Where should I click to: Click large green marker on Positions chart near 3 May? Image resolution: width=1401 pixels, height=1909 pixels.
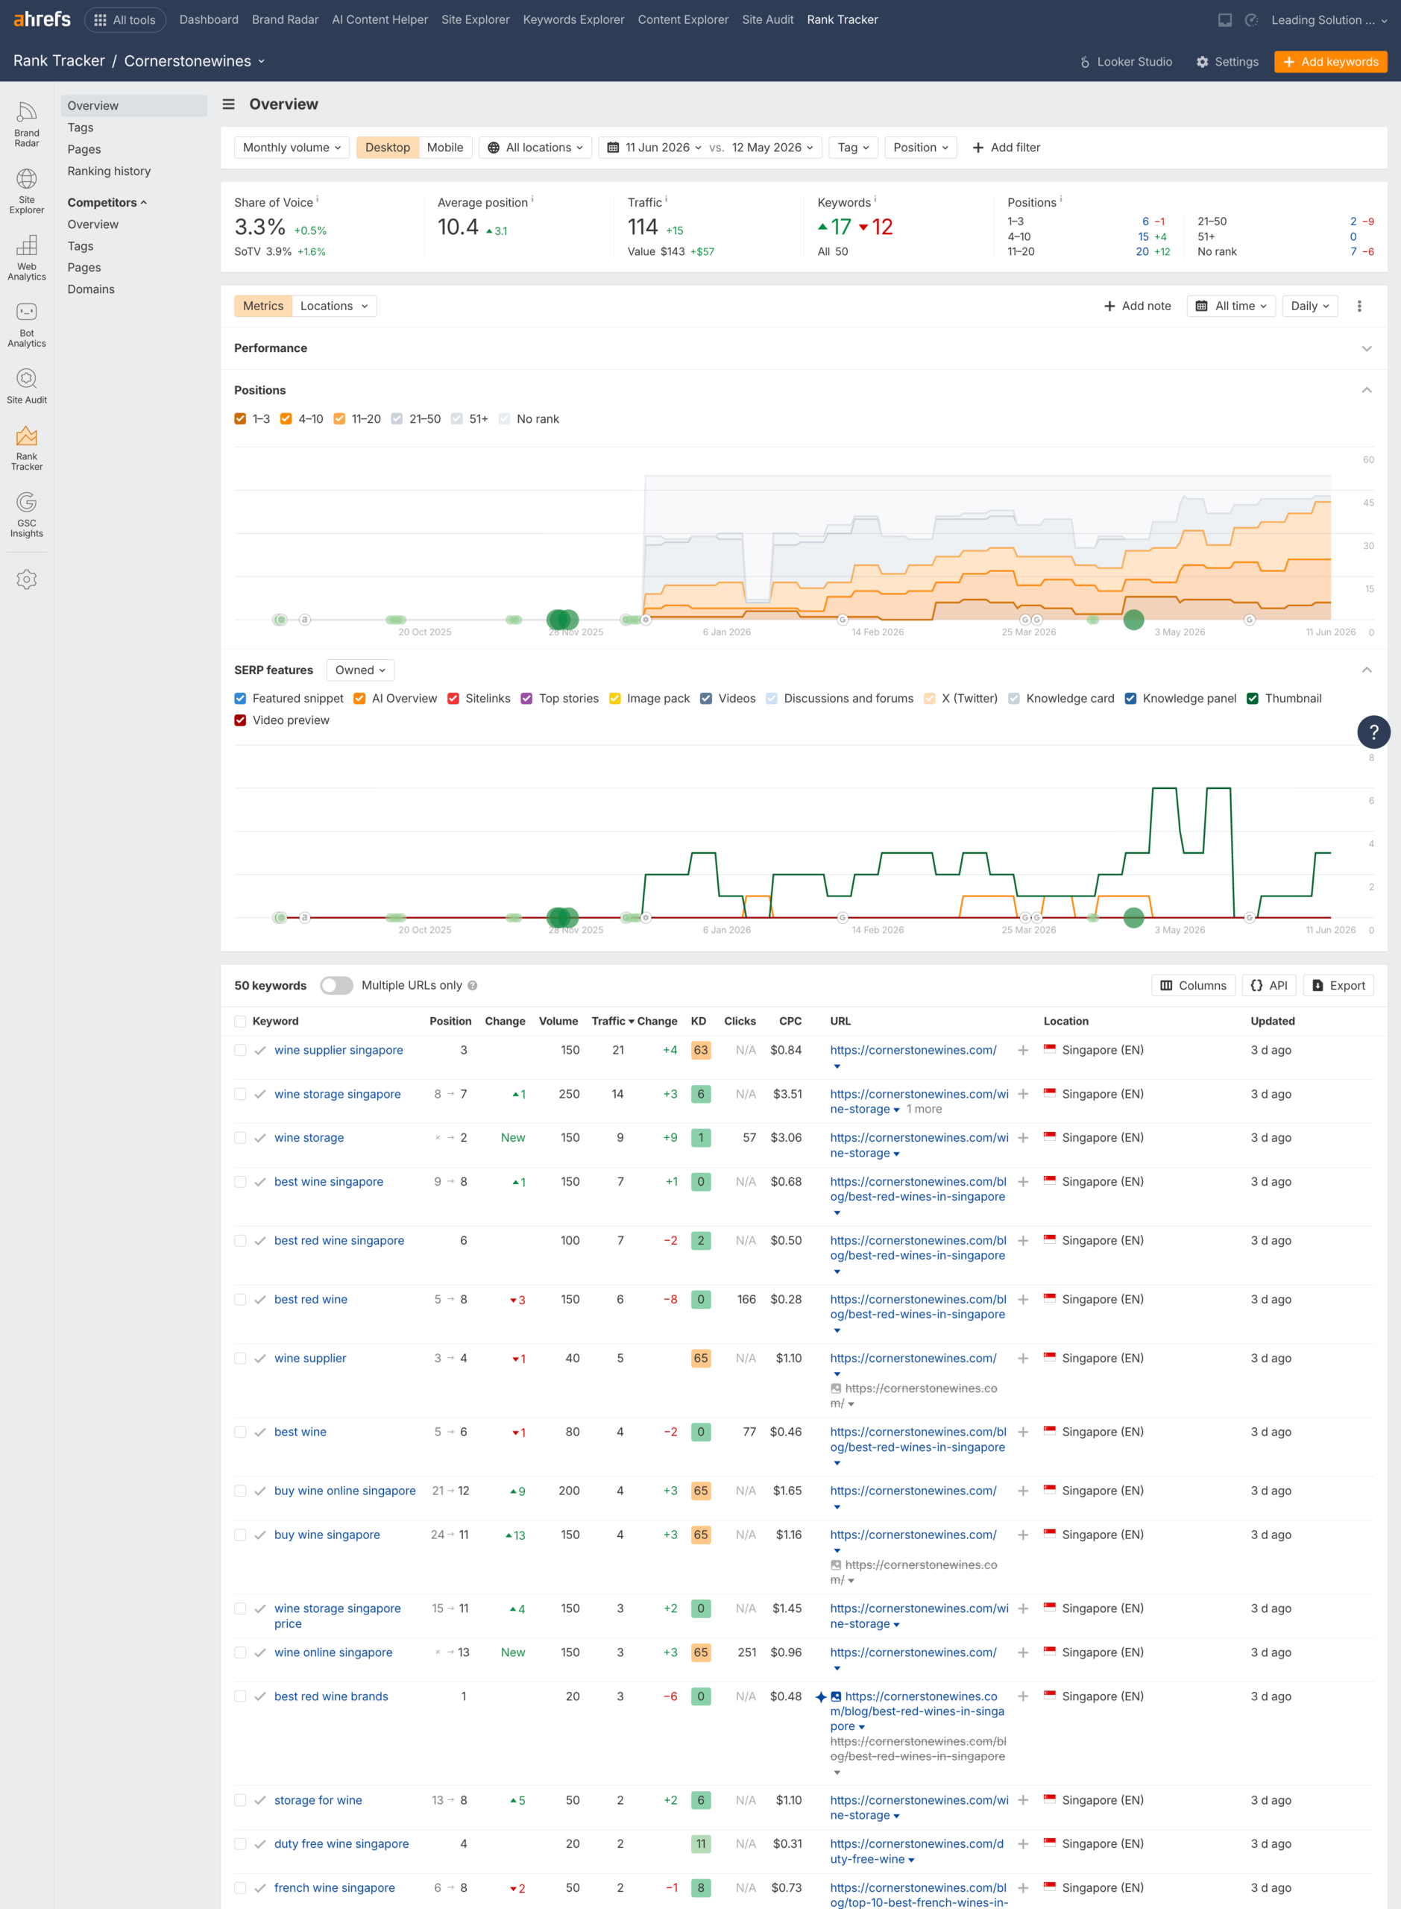[1133, 620]
